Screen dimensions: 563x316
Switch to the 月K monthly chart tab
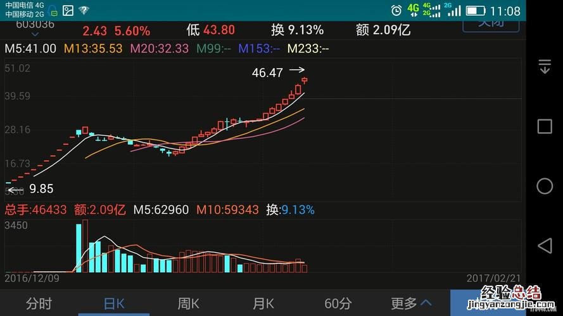coord(263,304)
